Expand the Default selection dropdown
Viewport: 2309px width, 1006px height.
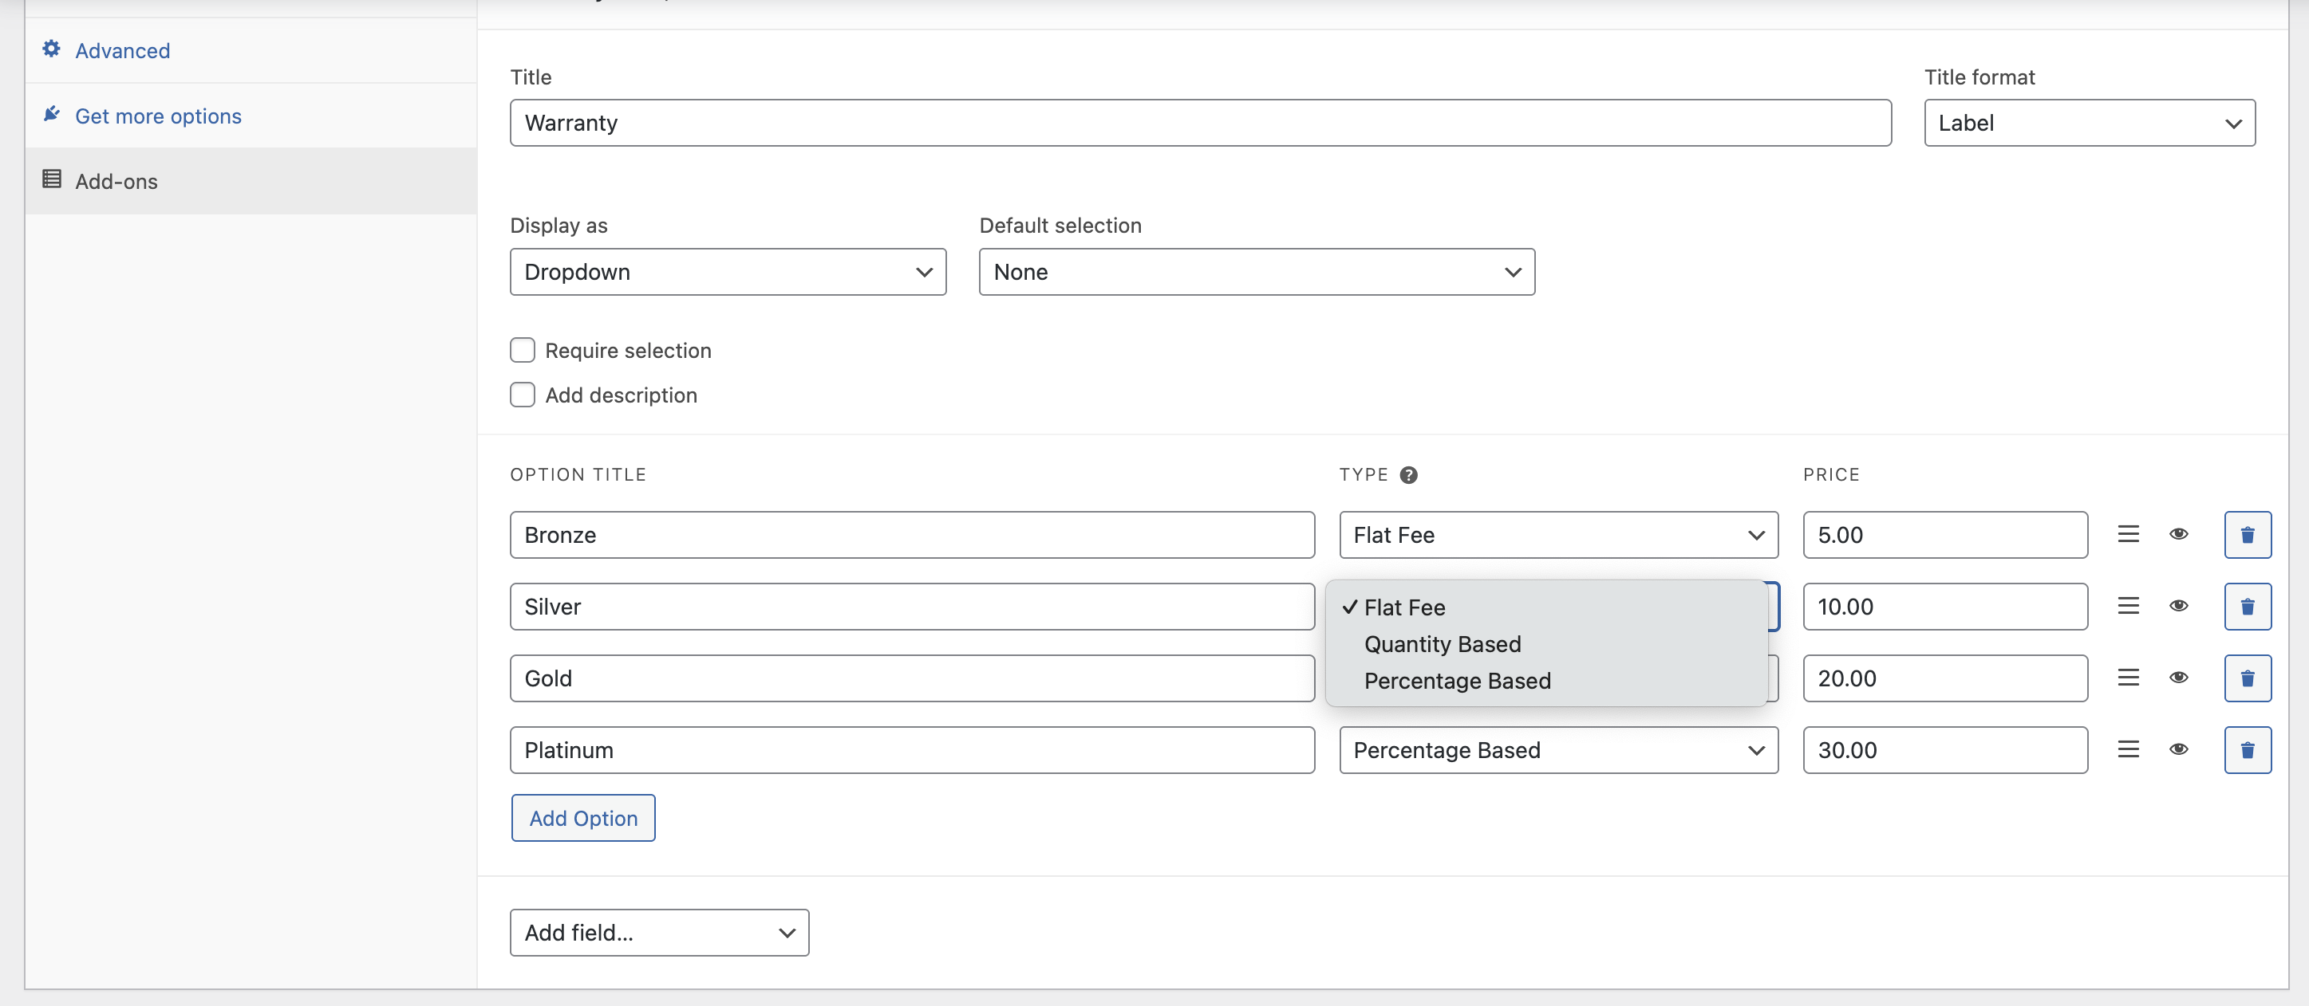[1256, 272]
